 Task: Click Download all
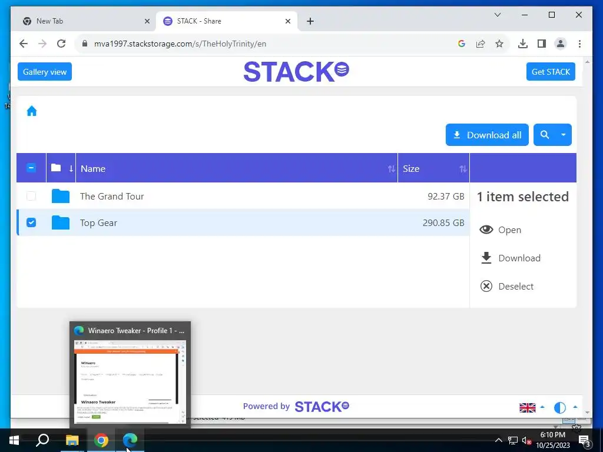pyautogui.click(x=487, y=135)
